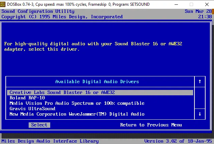Click the Available Digital Audio Drivers header
The height and width of the screenshot is (144, 214).
[x=97, y=81]
